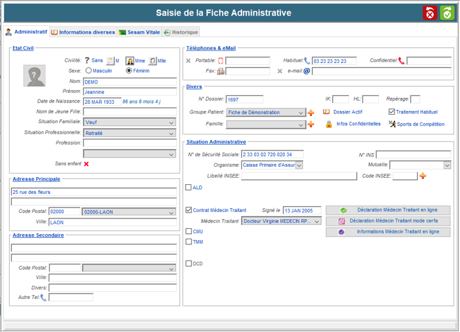
Task: Uncheck the Traitement Habituel checkbox
Action: (392, 112)
